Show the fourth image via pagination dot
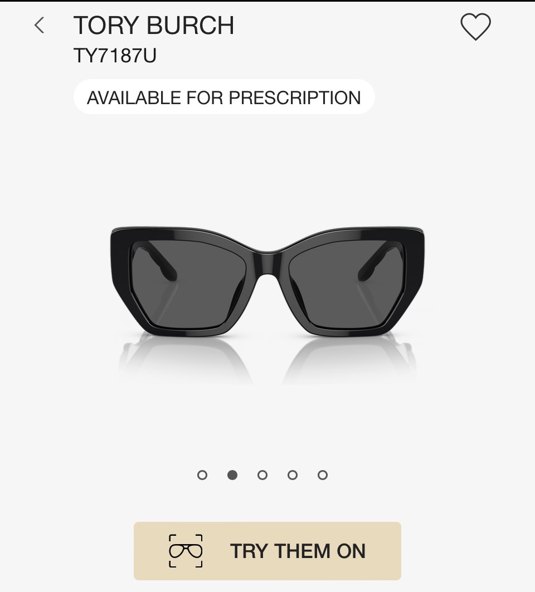This screenshot has width=535, height=592. [293, 475]
